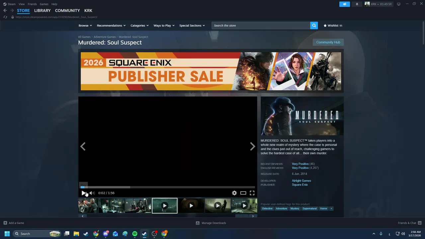Screen dimensions: 425x239
Task: Click the store search magnifier button
Action: (314, 26)
